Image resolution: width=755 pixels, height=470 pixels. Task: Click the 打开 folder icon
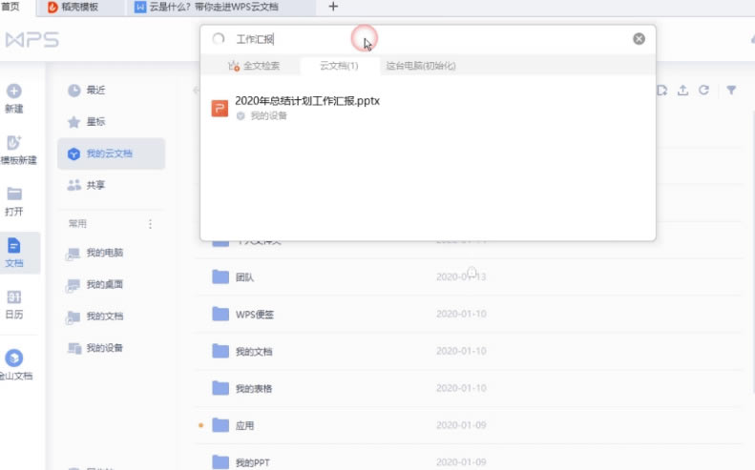14,194
